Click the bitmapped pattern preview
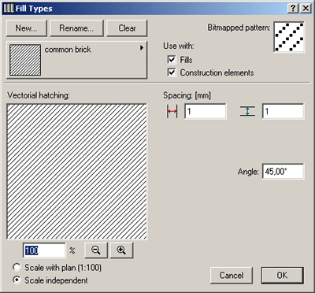The height and width of the screenshot is (293, 315). pos(289,37)
